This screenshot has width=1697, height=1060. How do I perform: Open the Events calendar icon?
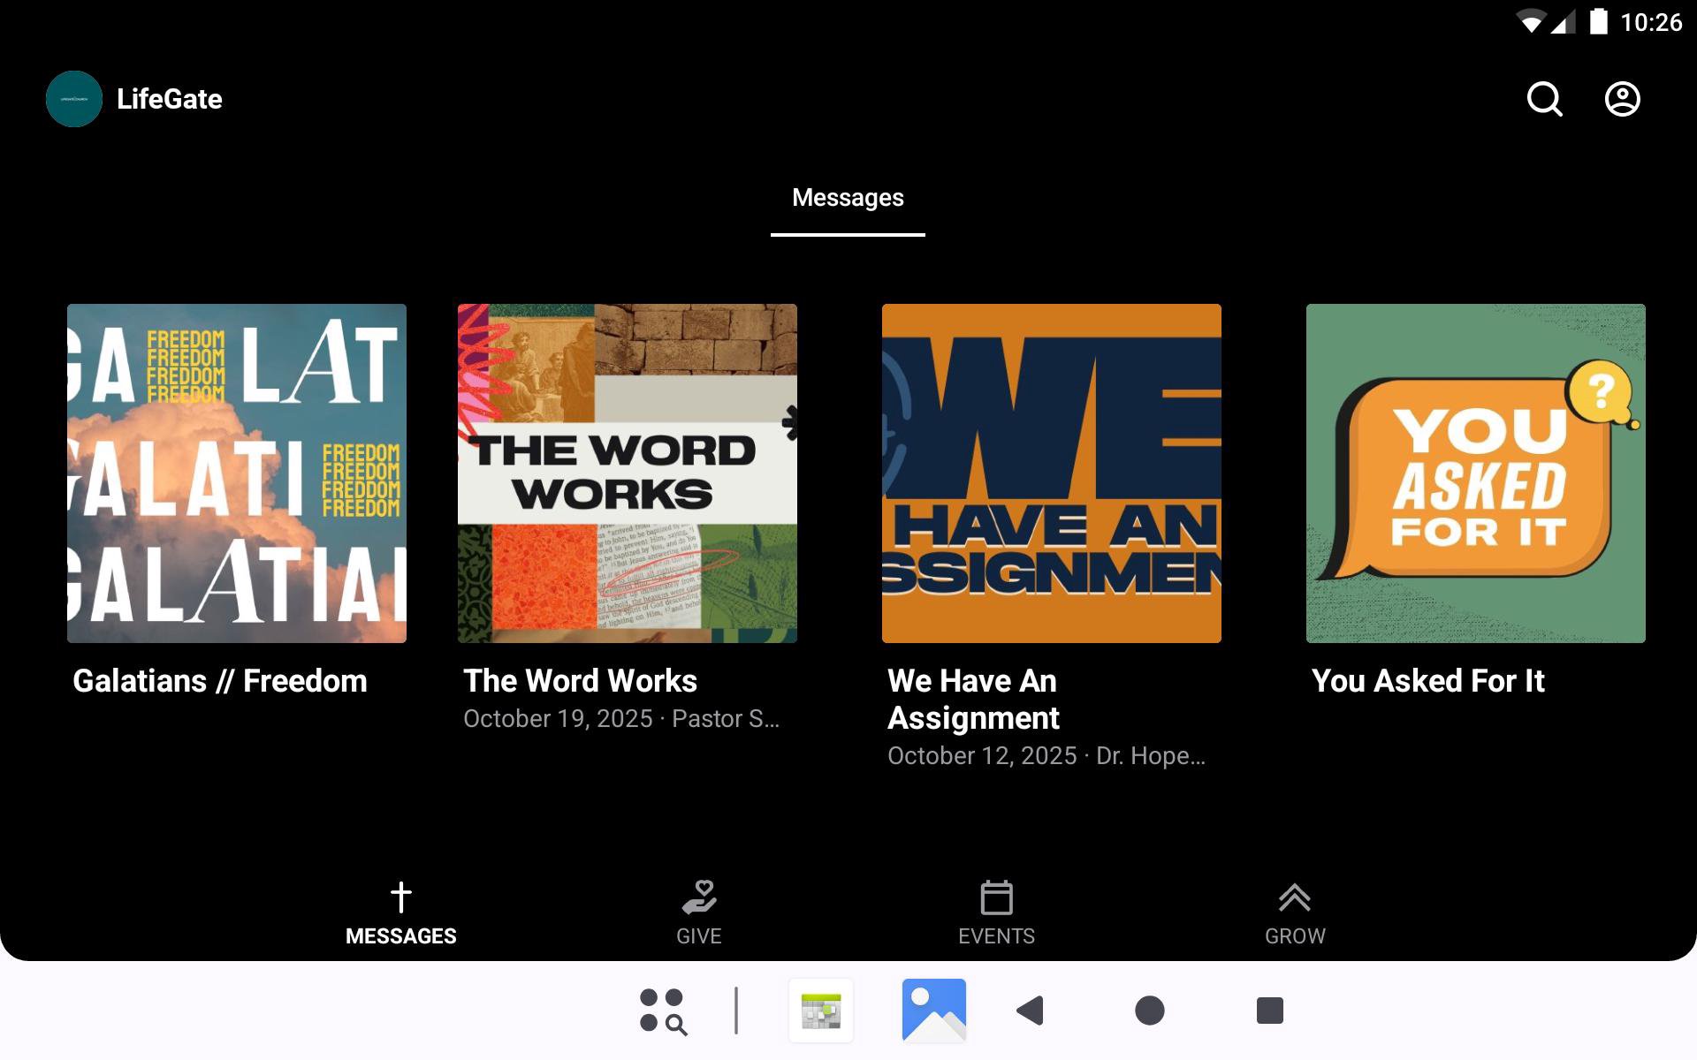[x=996, y=897]
